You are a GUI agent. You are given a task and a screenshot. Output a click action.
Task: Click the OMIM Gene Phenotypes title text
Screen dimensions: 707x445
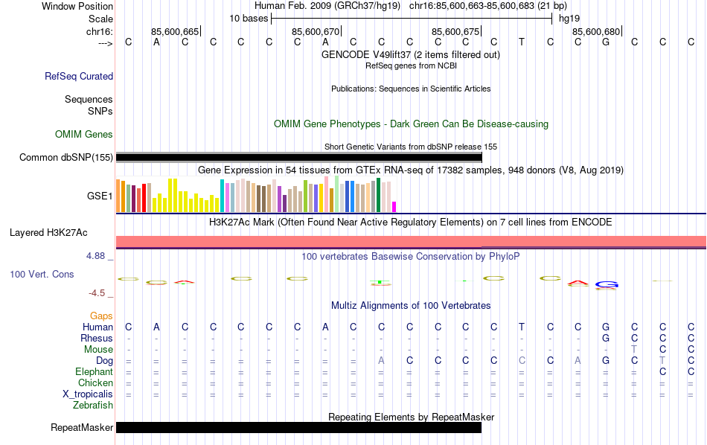411,124
